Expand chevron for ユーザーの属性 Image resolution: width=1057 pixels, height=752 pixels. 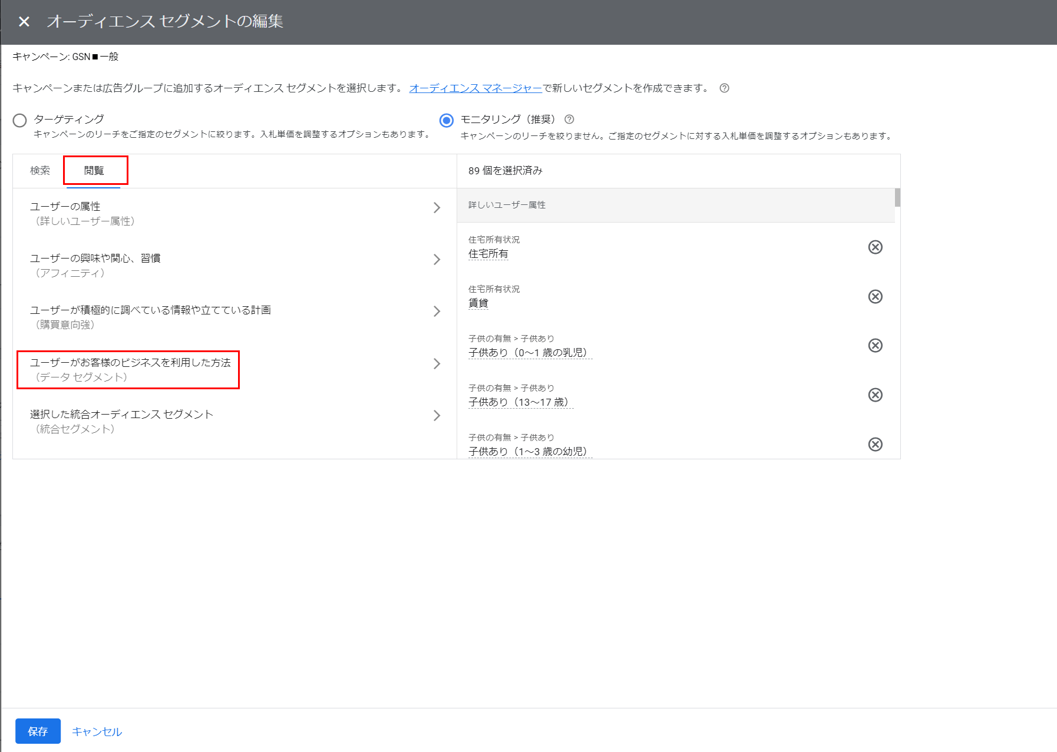point(437,208)
